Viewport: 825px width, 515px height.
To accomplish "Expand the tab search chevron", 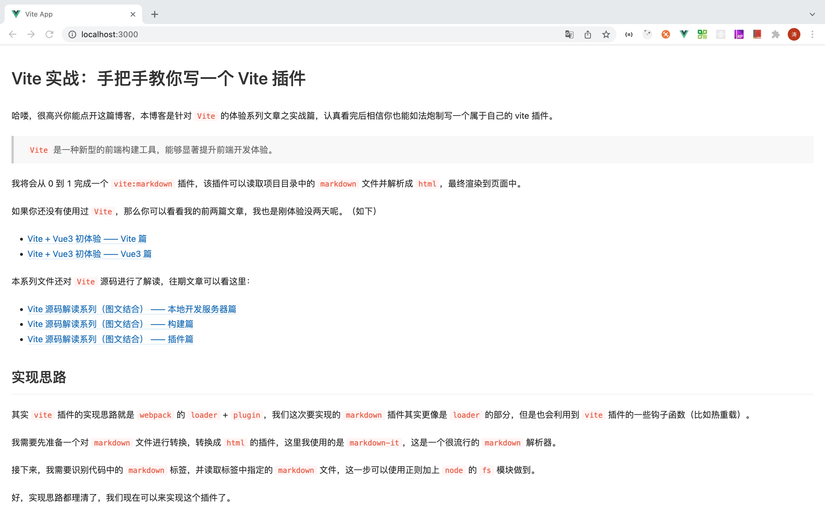I will [x=812, y=14].
